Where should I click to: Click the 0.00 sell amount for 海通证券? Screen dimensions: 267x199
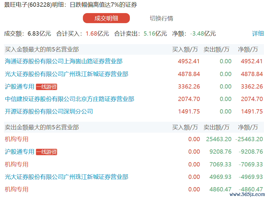pos(226,61)
